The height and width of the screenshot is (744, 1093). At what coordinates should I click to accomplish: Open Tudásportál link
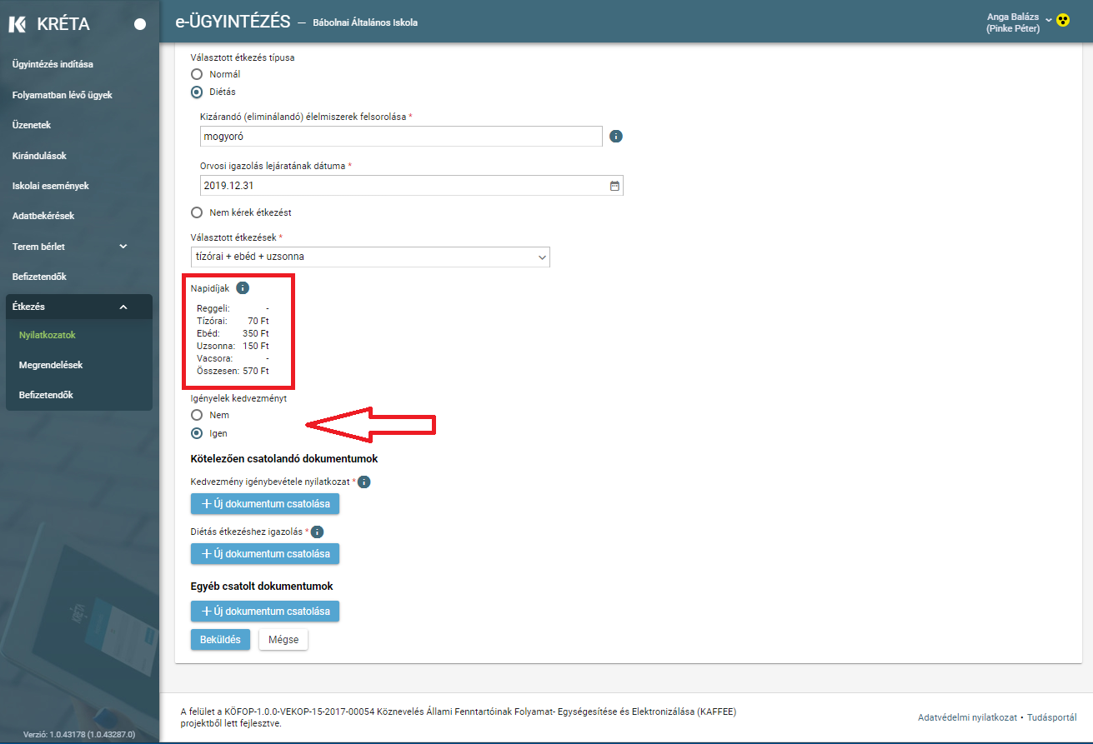tap(1052, 717)
